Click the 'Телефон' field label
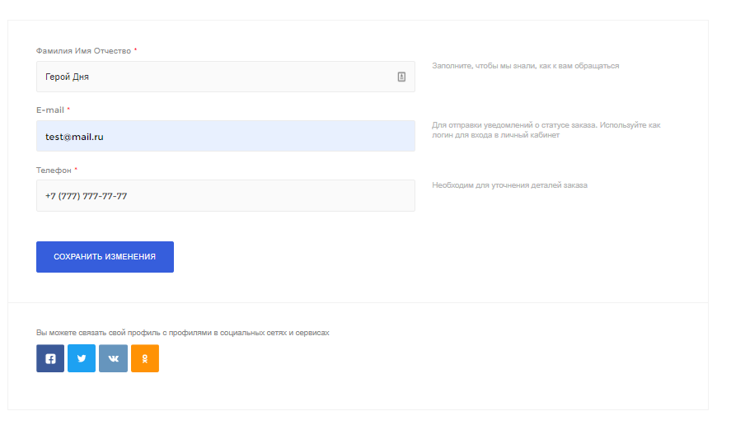 point(54,170)
